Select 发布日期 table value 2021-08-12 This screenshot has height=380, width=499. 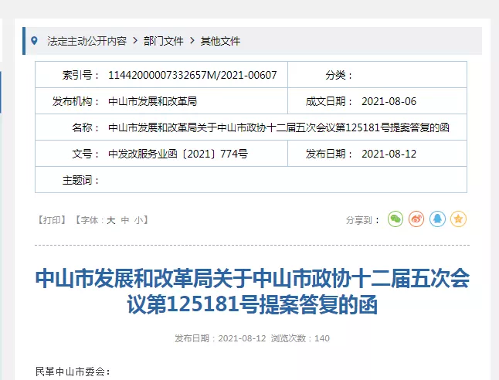point(389,154)
